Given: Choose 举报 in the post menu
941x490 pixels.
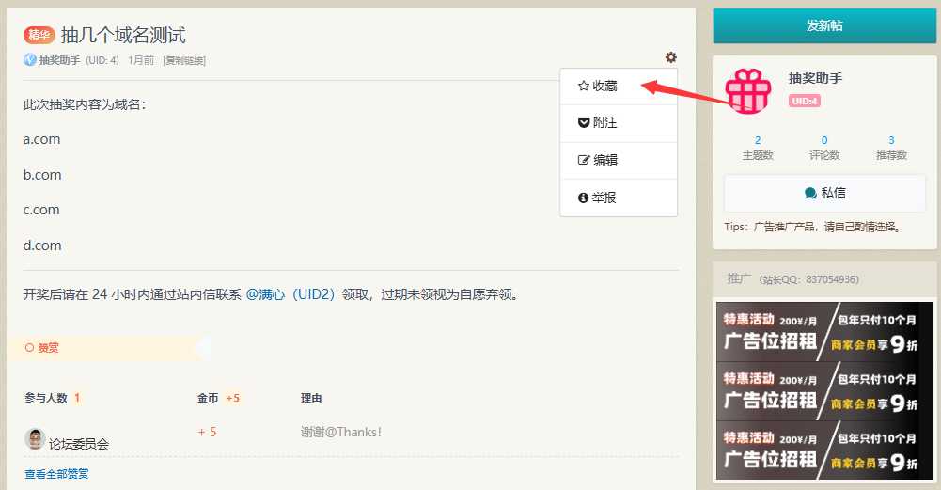Looking at the screenshot, I should [619, 198].
